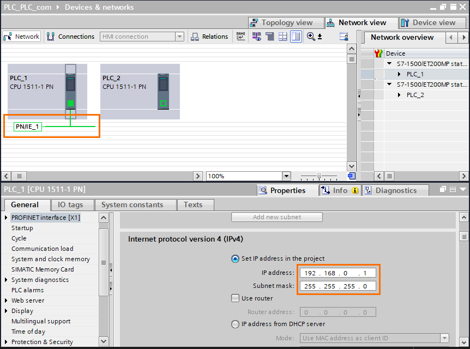Toggle the table split view icon

coord(296,37)
